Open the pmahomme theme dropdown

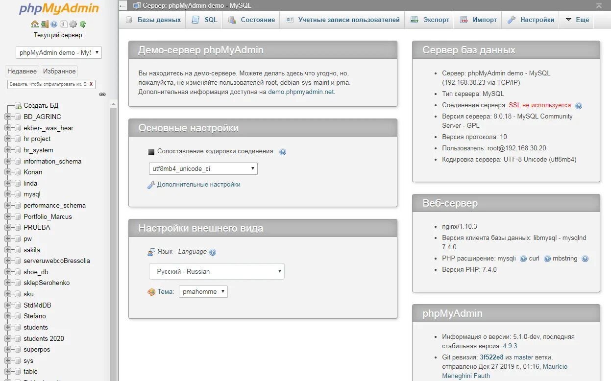tap(203, 291)
